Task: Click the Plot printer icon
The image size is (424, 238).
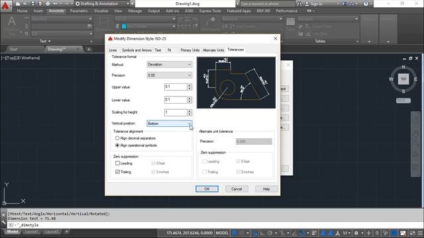Action: [x=48, y=4]
